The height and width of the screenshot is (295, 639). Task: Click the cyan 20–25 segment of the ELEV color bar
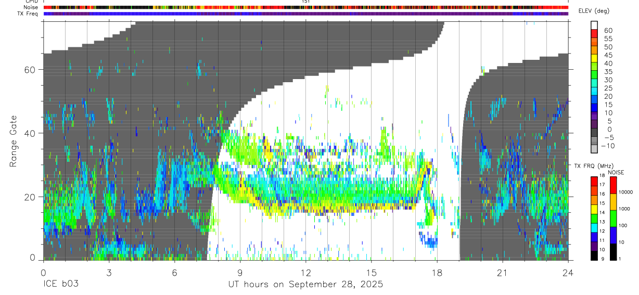(594, 92)
